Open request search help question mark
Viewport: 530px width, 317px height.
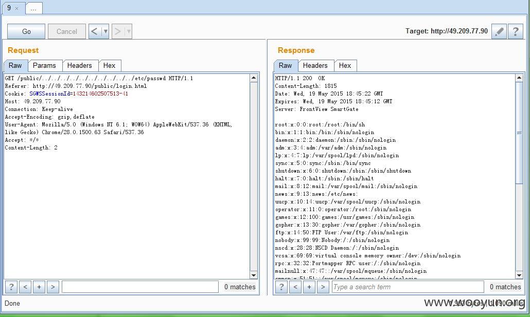point(11,287)
